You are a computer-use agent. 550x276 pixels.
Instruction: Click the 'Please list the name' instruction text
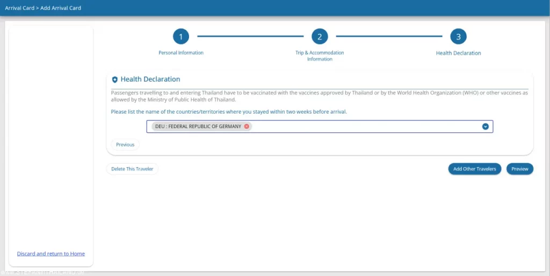click(x=229, y=111)
